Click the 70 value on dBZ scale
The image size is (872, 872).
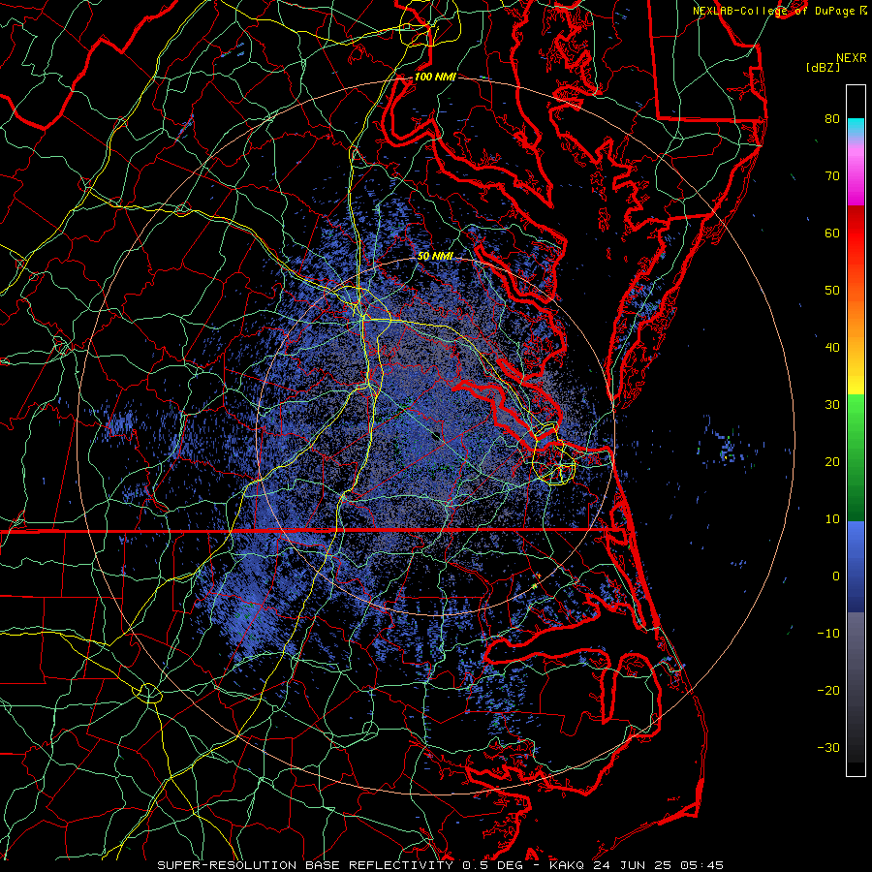click(x=832, y=175)
